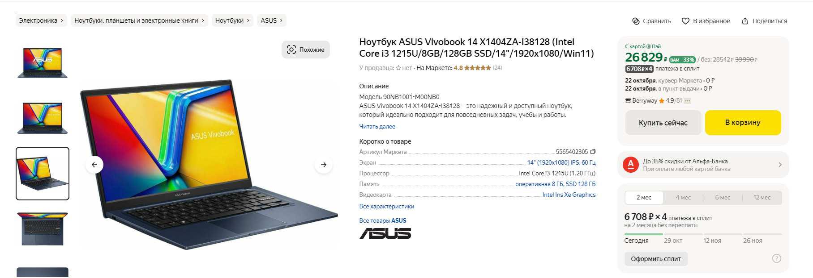
Task: Go to next product image arrow
Action: 324,165
